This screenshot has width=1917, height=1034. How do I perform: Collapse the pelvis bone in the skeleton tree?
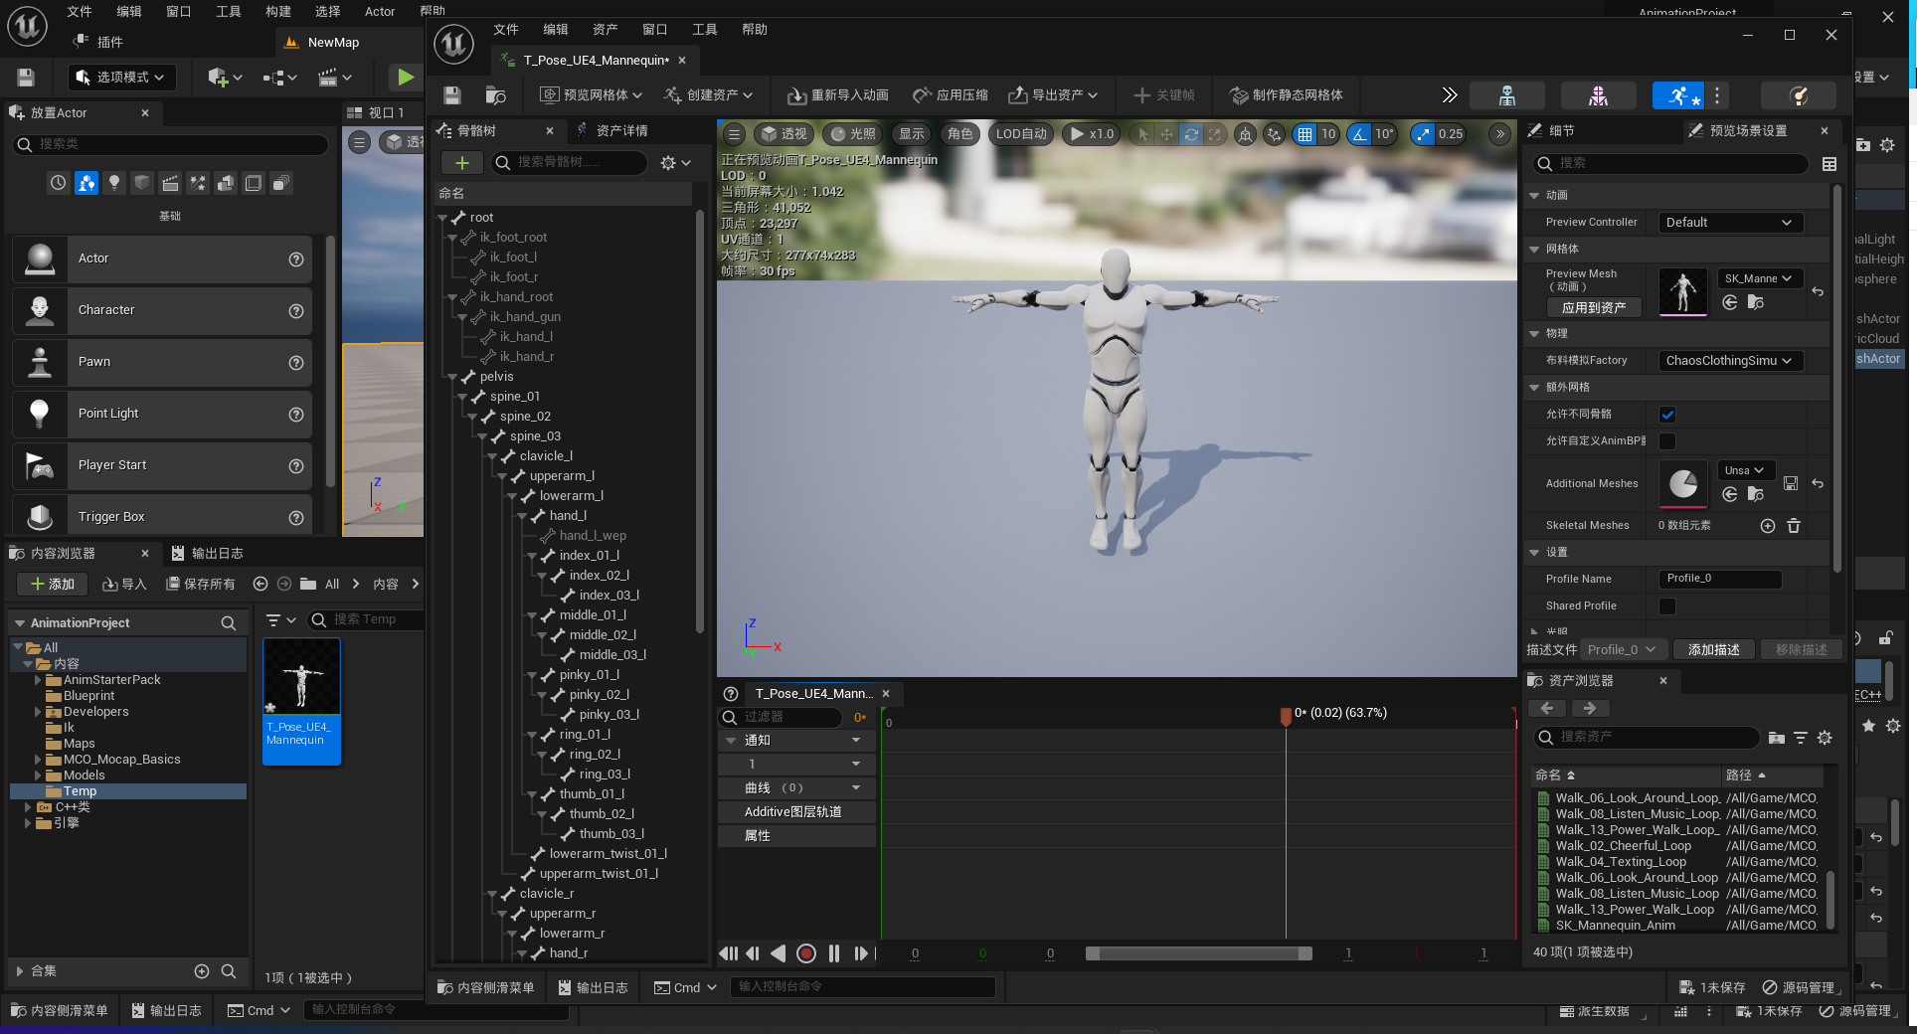pyautogui.click(x=454, y=377)
